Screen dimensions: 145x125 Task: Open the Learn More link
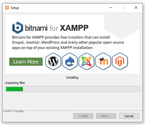26,62
